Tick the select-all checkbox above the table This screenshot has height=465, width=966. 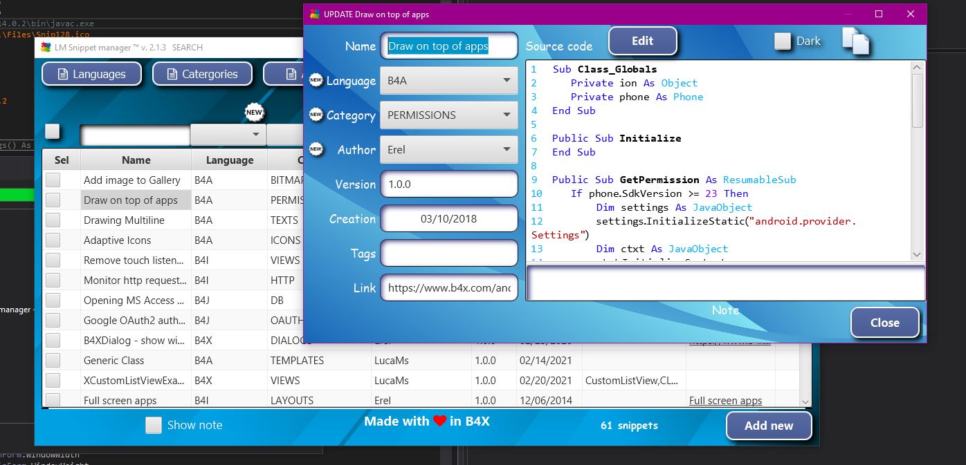[53, 131]
